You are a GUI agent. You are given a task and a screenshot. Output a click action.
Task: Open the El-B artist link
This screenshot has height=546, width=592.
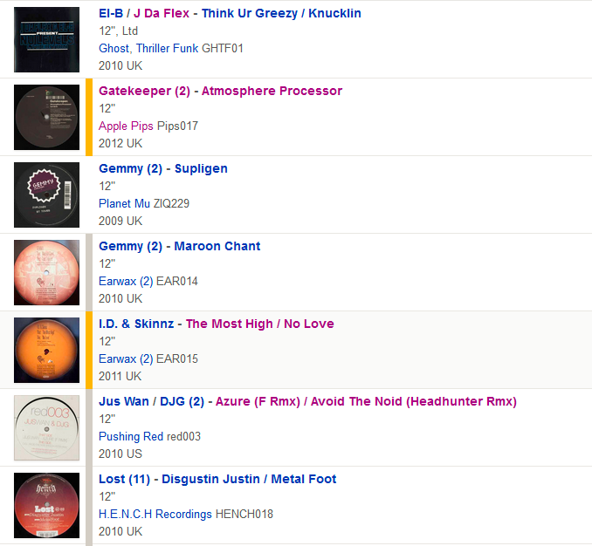[x=111, y=13]
